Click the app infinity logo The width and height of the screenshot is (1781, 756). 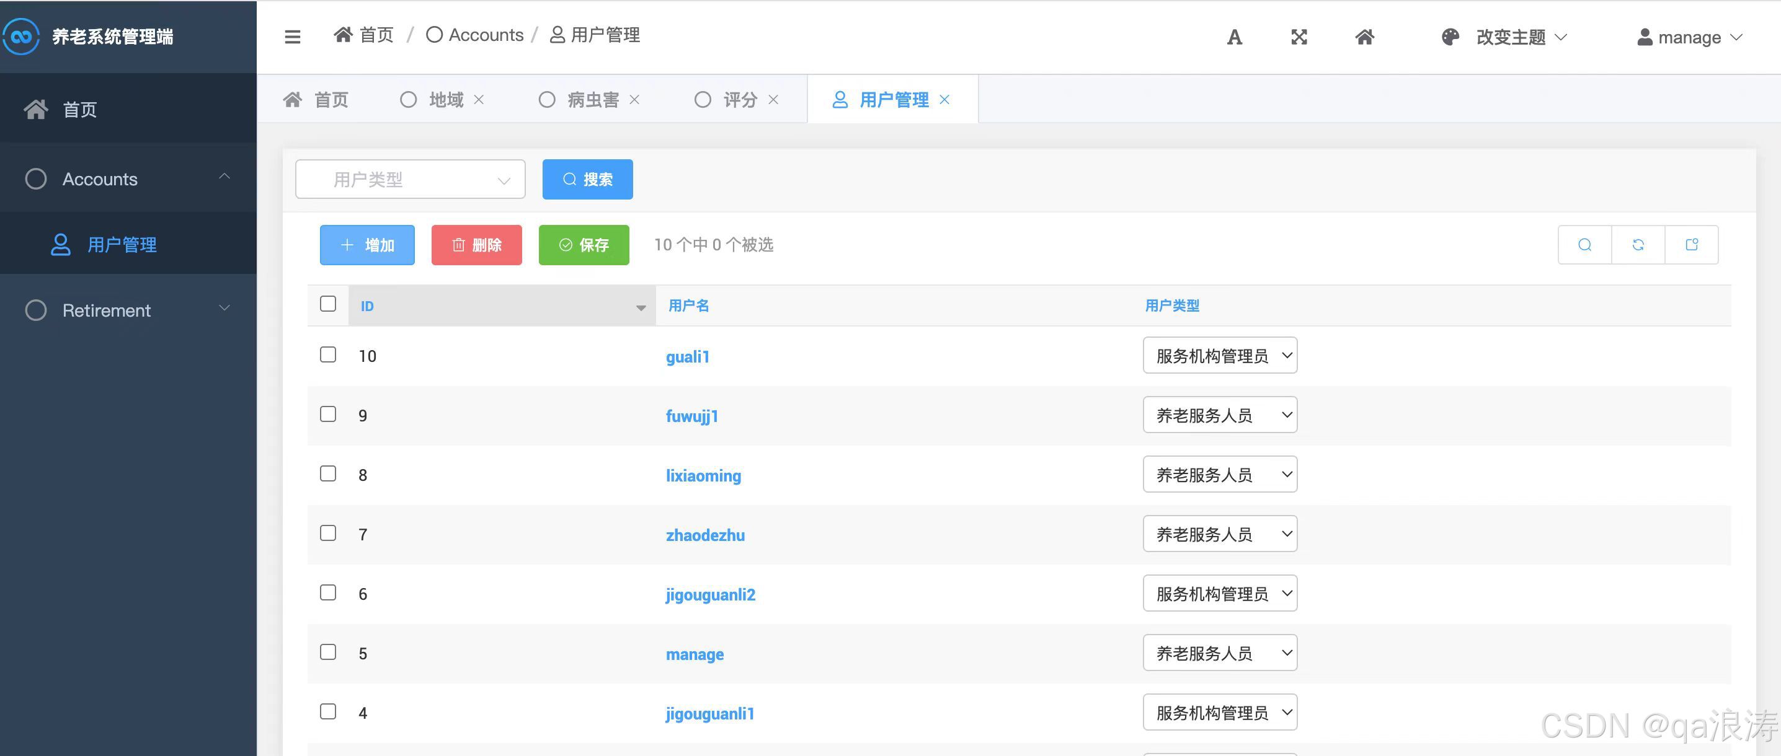(x=22, y=36)
